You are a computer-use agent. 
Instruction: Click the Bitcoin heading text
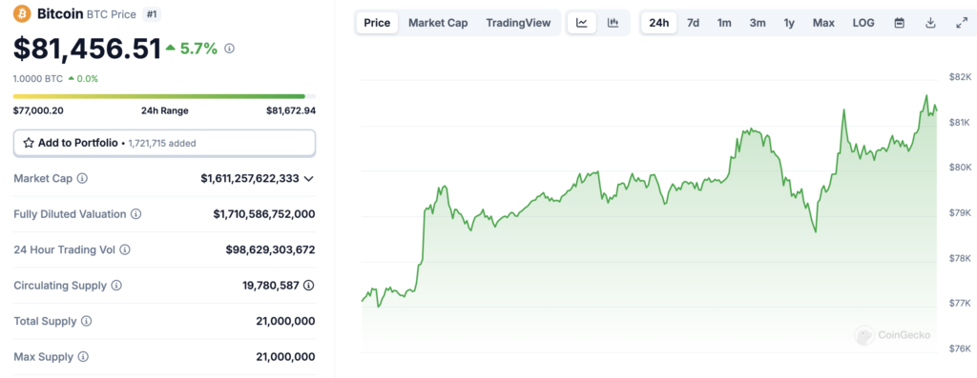[x=60, y=13]
